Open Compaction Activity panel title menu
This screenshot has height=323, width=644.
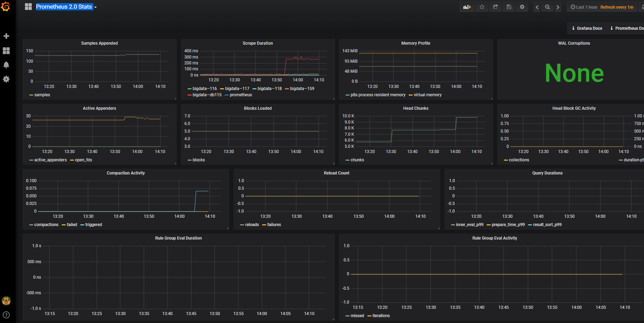point(126,173)
